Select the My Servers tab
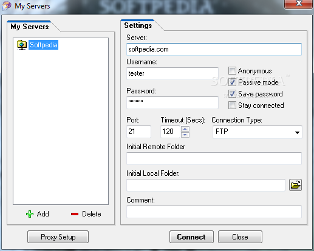Image resolution: width=314 pixels, height=251 pixels. [x=30, y=27]
